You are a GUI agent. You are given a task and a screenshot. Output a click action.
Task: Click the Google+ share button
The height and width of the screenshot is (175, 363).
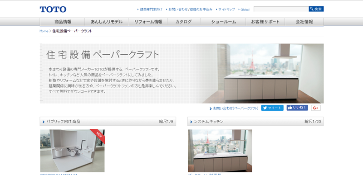coord(316,108)
